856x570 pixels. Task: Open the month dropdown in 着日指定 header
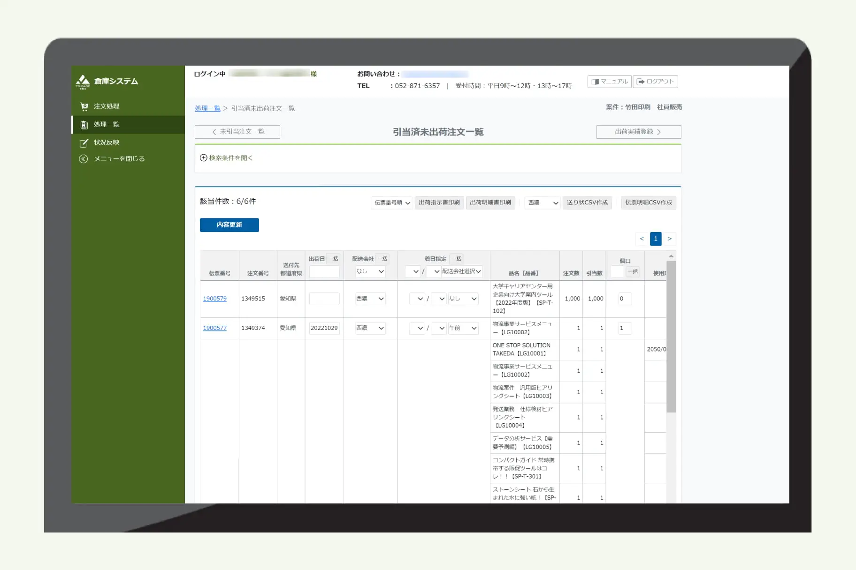pyautogui.click(x=413, y=271)
